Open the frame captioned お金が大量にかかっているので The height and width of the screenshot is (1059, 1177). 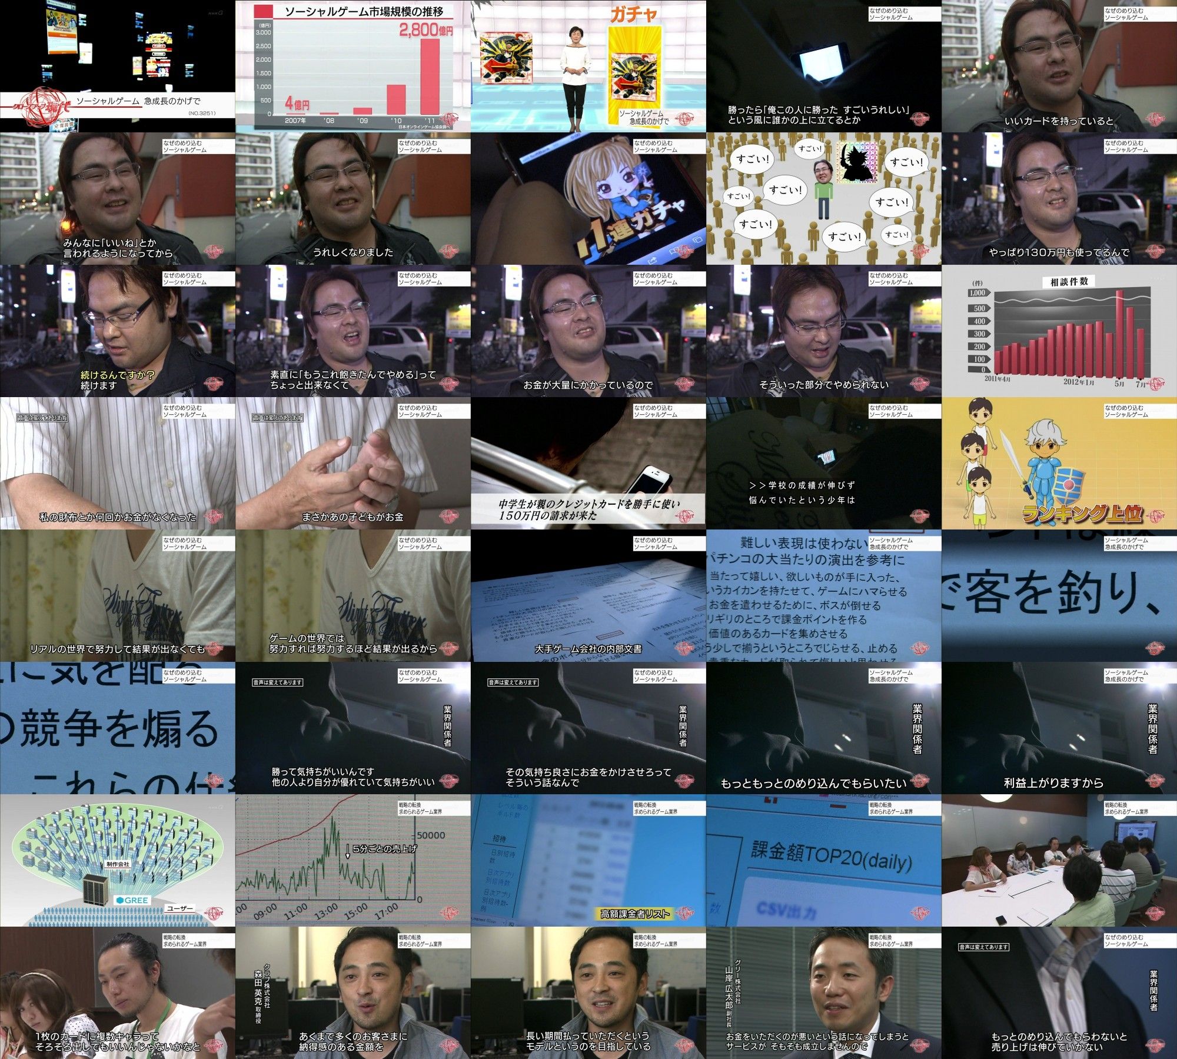point(588,331)
